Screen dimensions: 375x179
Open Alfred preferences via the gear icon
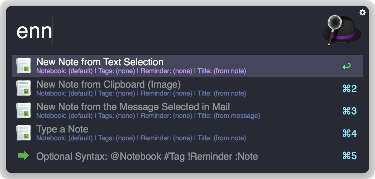coord(362,13)
